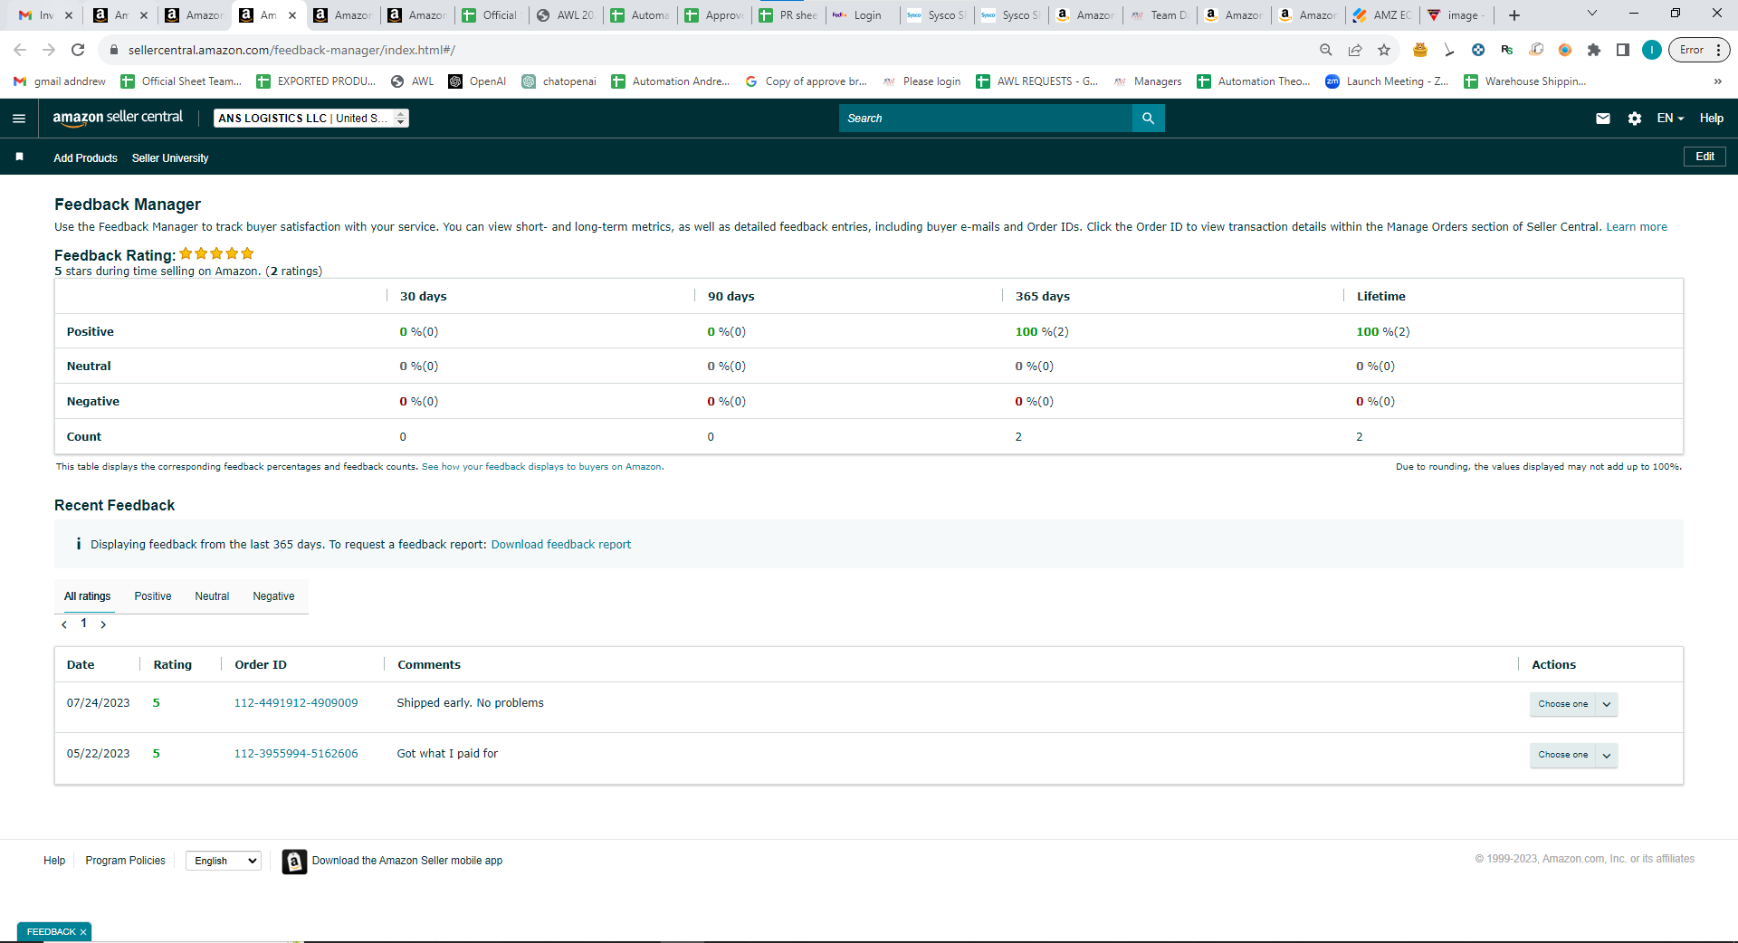Open the Add Products menu item

pos(85,158)
